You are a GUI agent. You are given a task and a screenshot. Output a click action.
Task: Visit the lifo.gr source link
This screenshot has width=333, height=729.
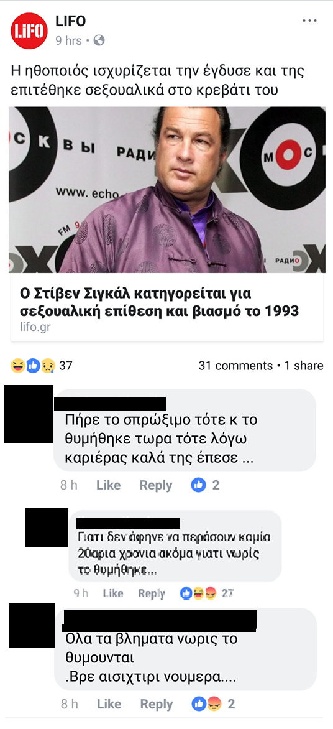(x=35, y=327)
